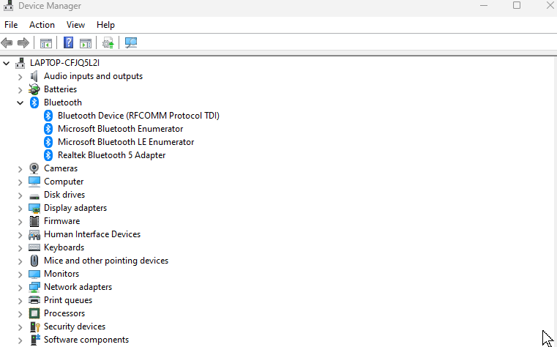
Task: Select Microsoft Bluetooth LE Enumerator
Action: [x=125, y=142]
